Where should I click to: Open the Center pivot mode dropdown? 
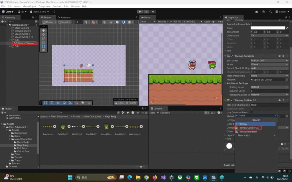click(49, 22)
